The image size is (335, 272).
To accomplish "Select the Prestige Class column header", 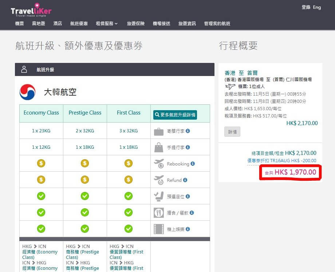I will coord(85,113).
